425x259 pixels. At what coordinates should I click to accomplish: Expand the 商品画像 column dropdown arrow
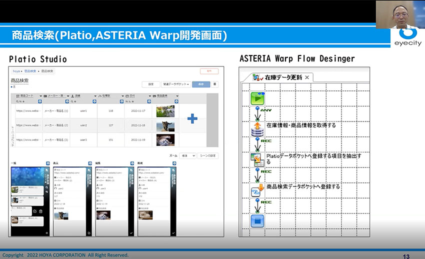(177, 96)
